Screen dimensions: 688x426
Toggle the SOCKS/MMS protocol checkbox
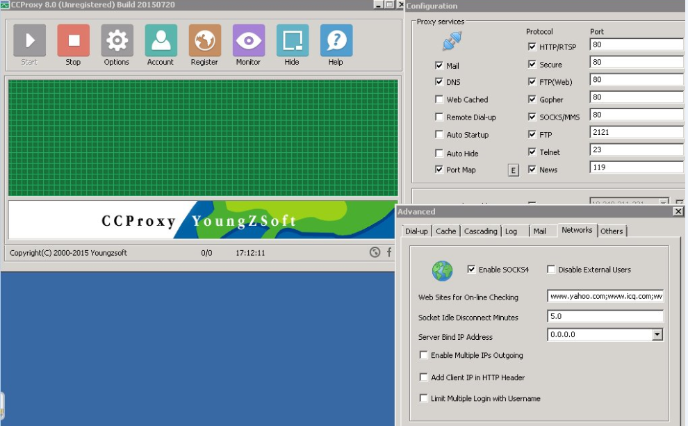(532, 117)
